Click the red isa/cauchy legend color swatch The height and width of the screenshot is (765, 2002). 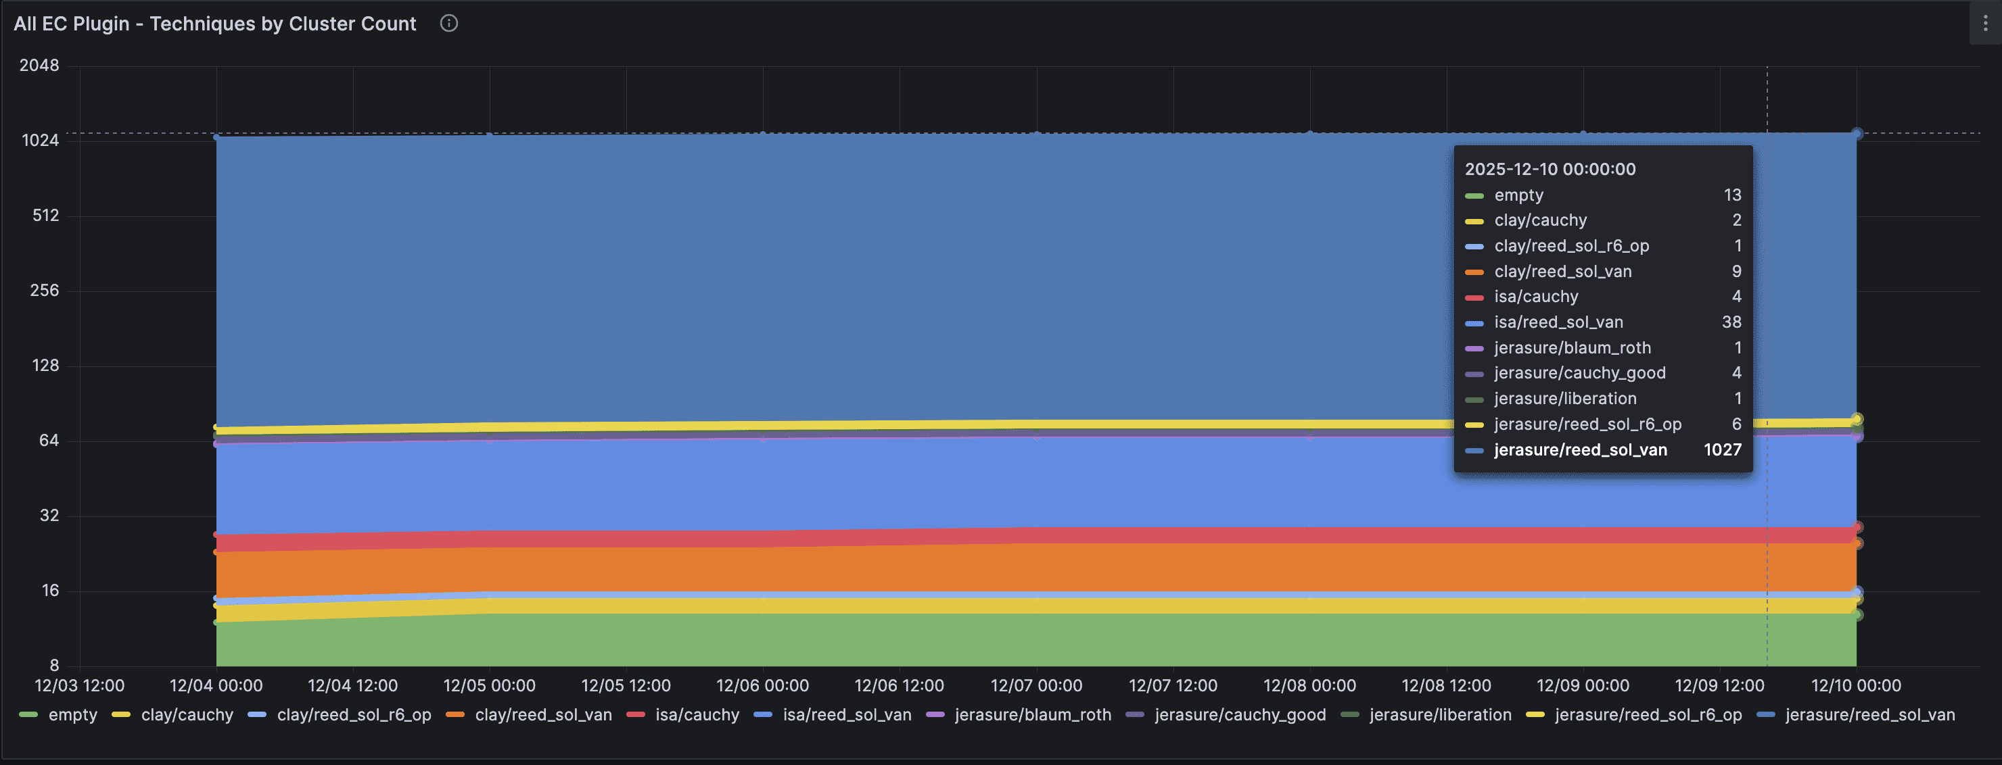tap(636, 714)
